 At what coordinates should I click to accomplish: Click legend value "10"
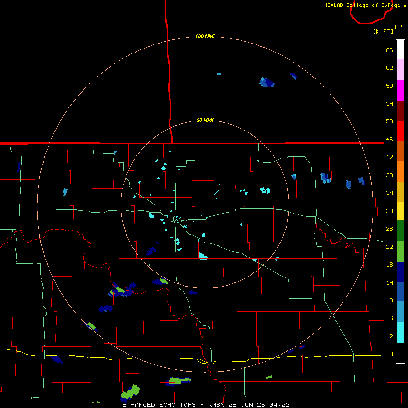tap(389, 301)
